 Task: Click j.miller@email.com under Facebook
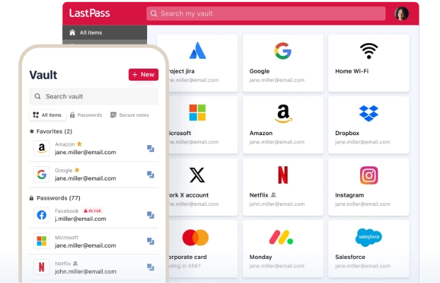tap(81, 219)
